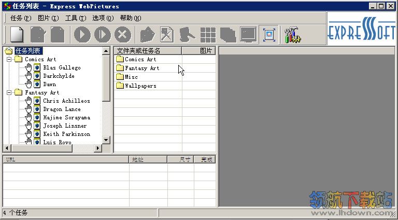Click the tree panel scroll up arrow
Image resolution: width=398 pixels, height=220 pixels.
(106, 51)
